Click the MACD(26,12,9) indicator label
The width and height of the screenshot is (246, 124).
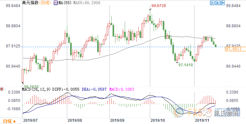click(36, 89)
